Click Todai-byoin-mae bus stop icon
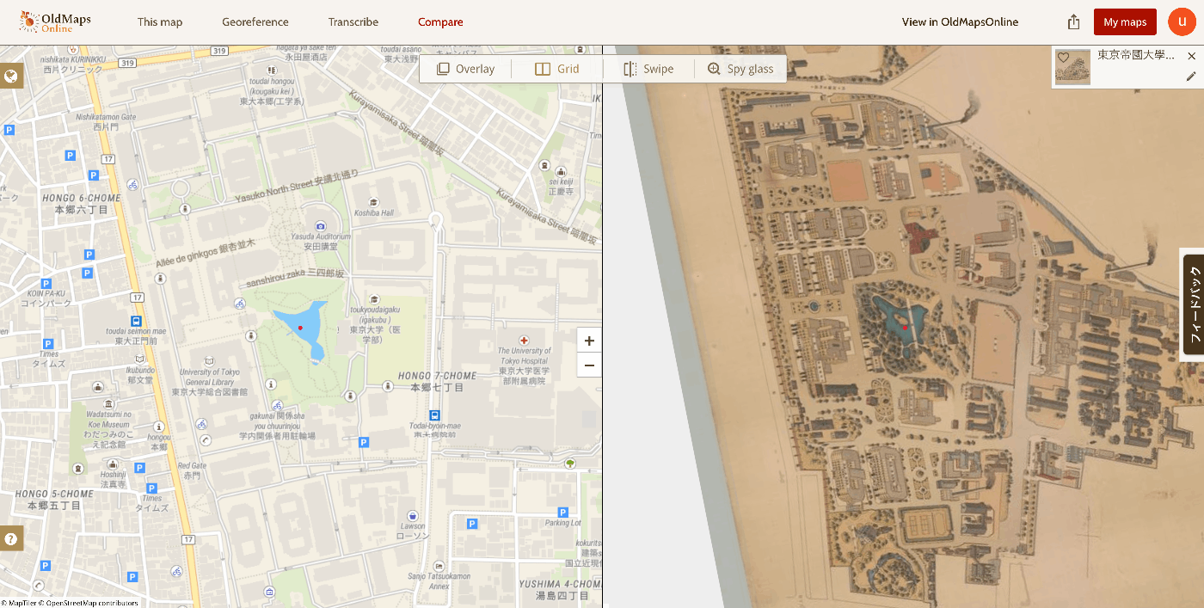The image size is (1204, 608). (x=435, y=415)
